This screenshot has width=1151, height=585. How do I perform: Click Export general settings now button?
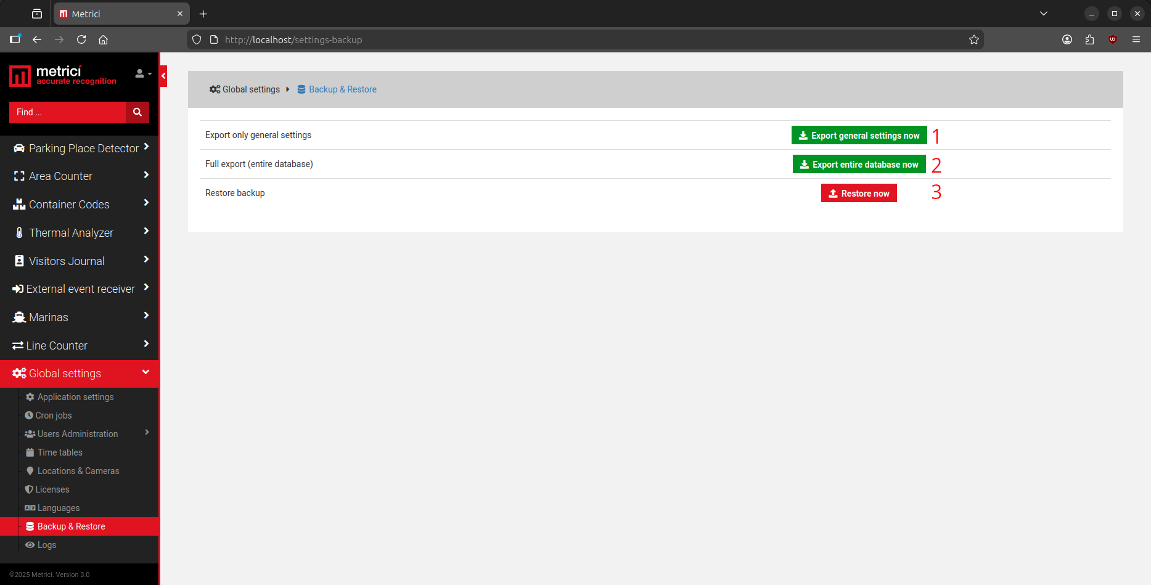pos(859,136)
